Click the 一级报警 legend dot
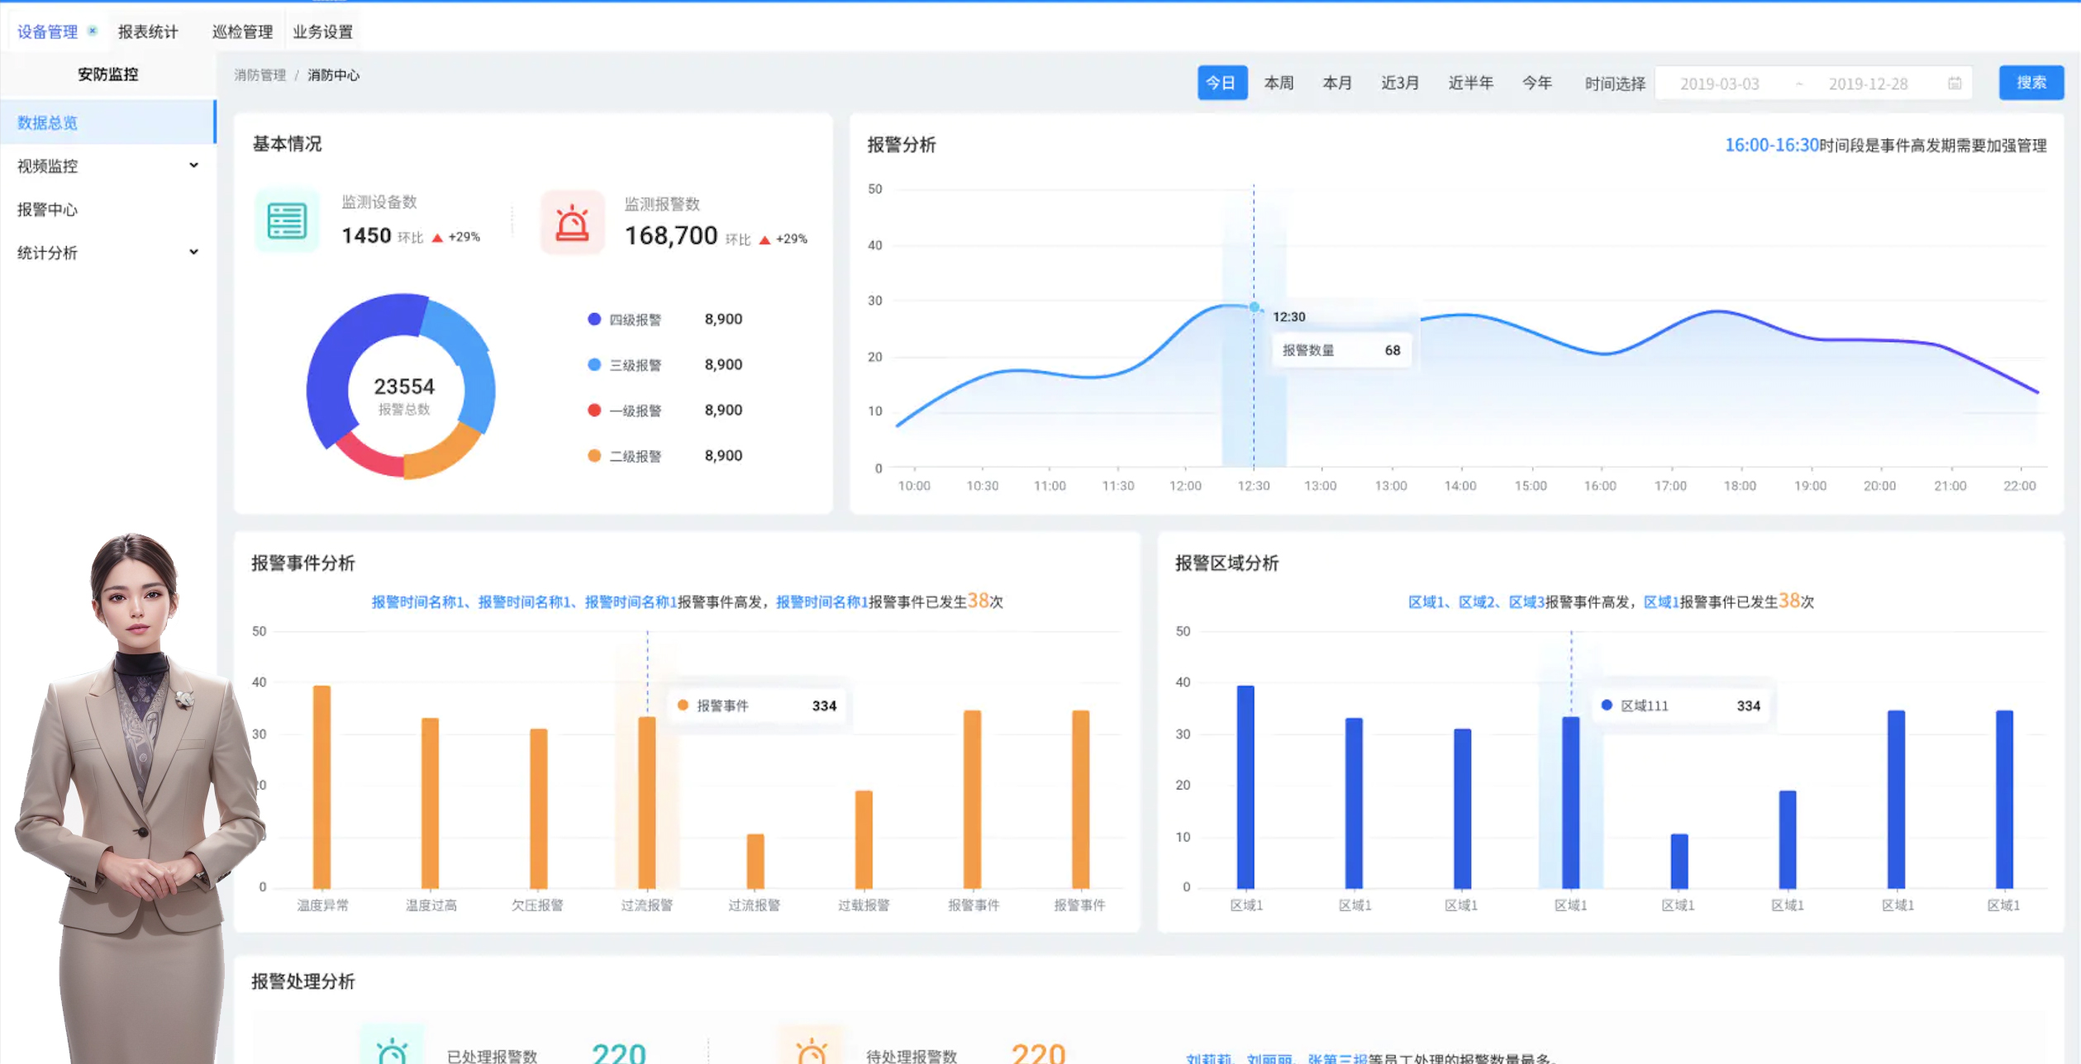This screenshot has width=2081, height=1064. point(594,410)
